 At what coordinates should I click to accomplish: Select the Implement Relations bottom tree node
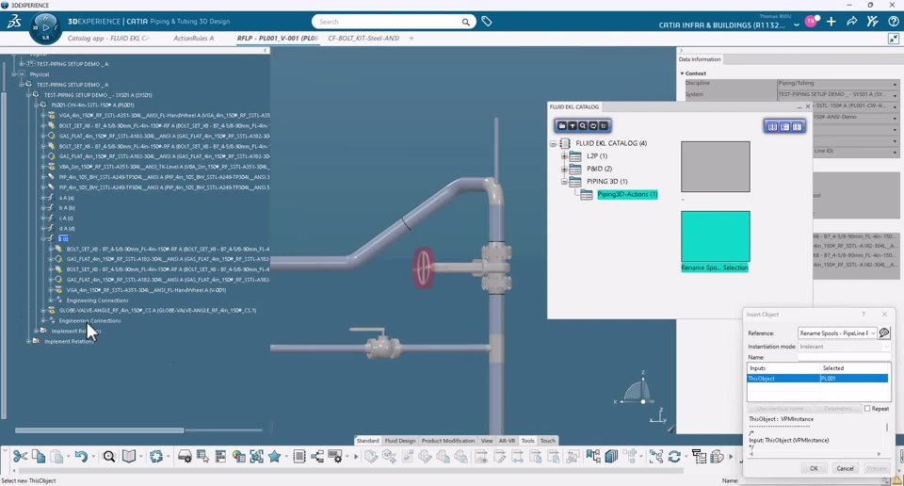click(x=69, y=341)
